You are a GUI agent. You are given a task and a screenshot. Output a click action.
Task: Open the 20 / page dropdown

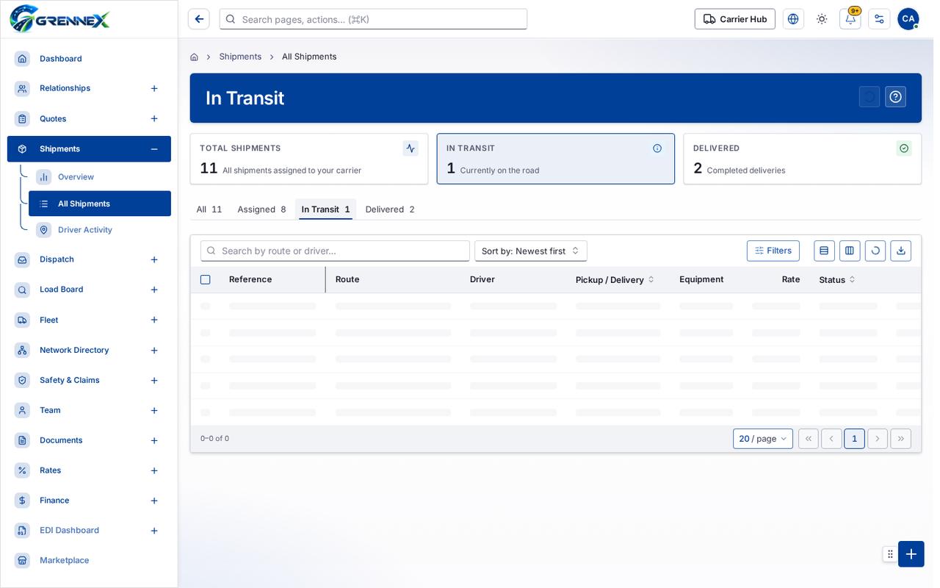(763, 439)
